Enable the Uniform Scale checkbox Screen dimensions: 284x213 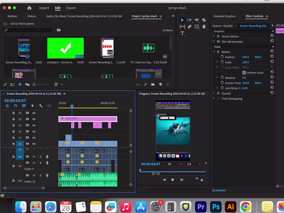tap(245, 72)
